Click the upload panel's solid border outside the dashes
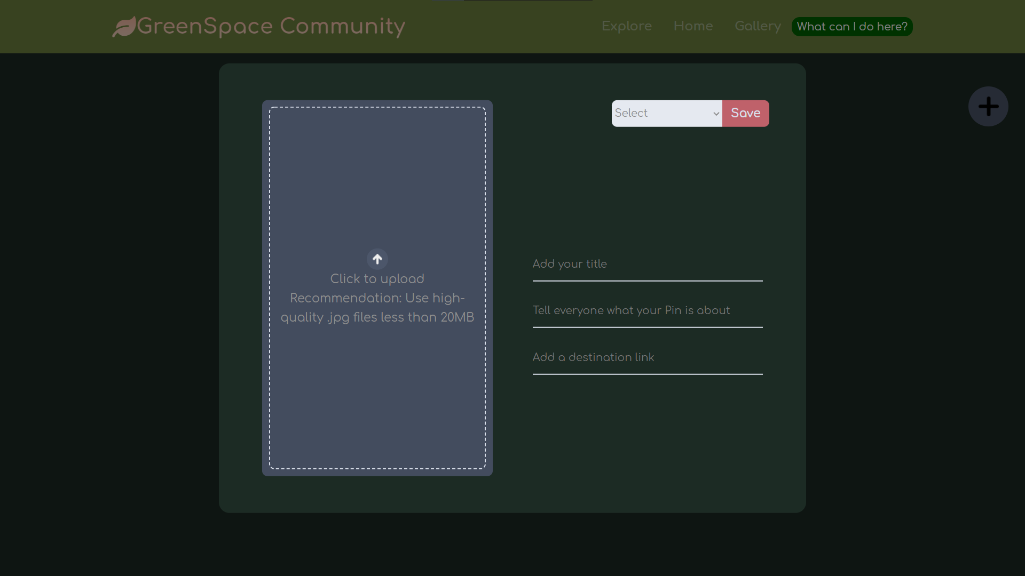1025x576 pixels. [377, 473]
